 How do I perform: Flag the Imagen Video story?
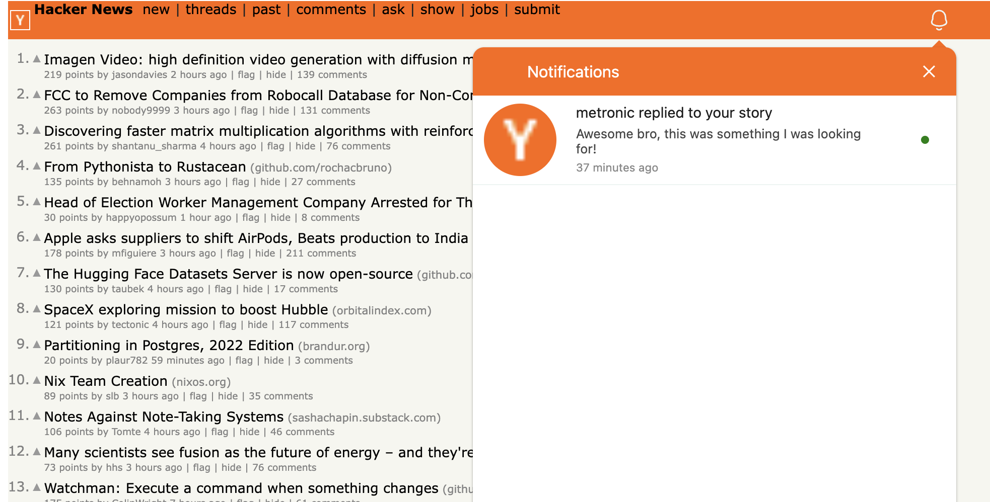click(246, 74)
